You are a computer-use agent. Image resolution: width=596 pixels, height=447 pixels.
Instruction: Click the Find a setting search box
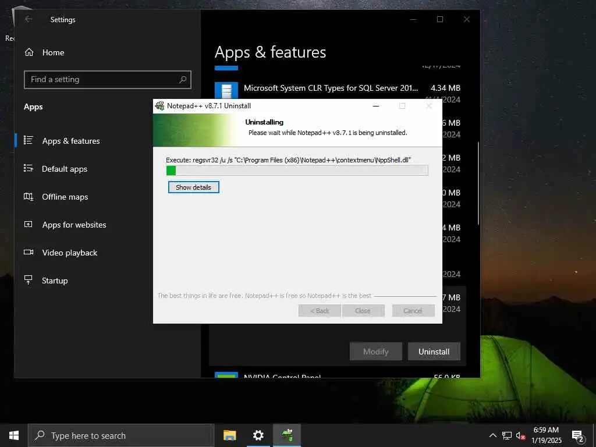click(x=108, y=79)
